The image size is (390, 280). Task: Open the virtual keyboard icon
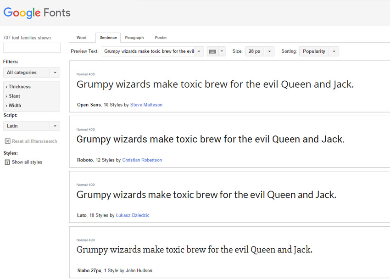[212, 51]
